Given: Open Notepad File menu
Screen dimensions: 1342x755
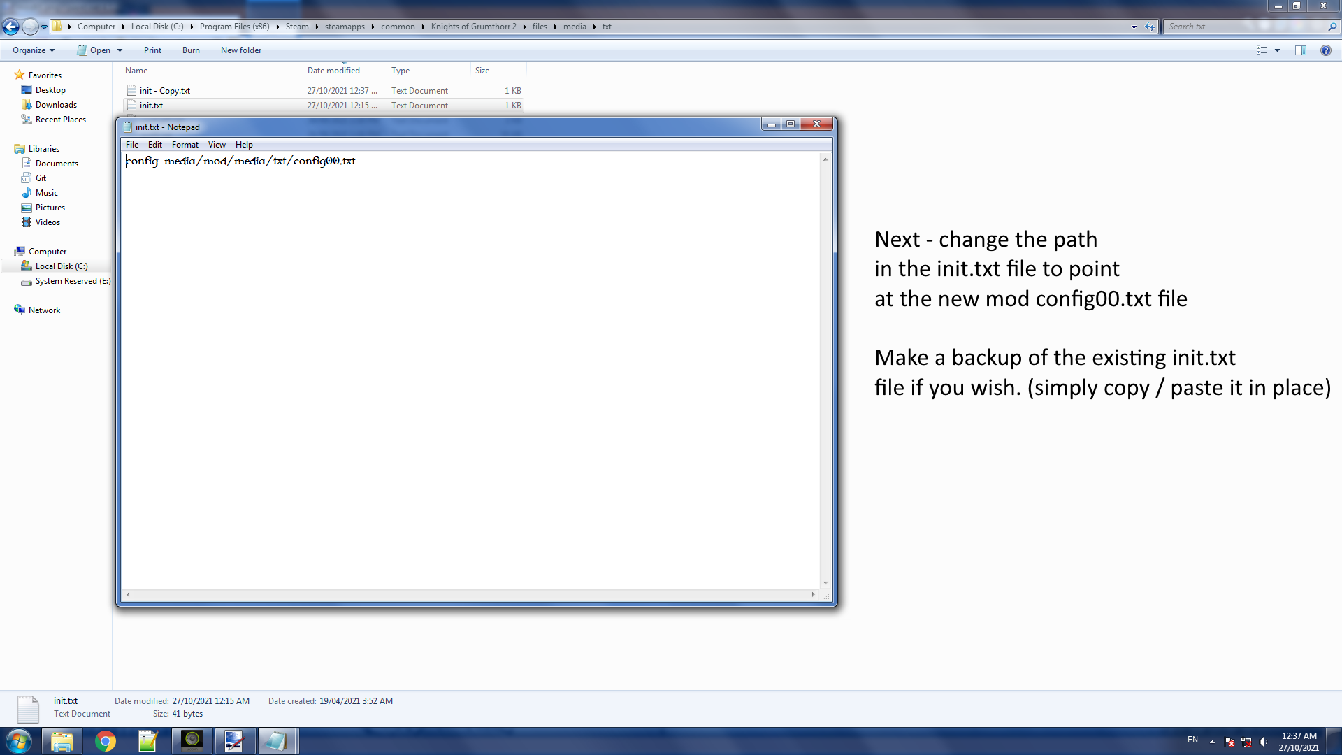Looking at the screenshot, I should [x=132, y=145].
